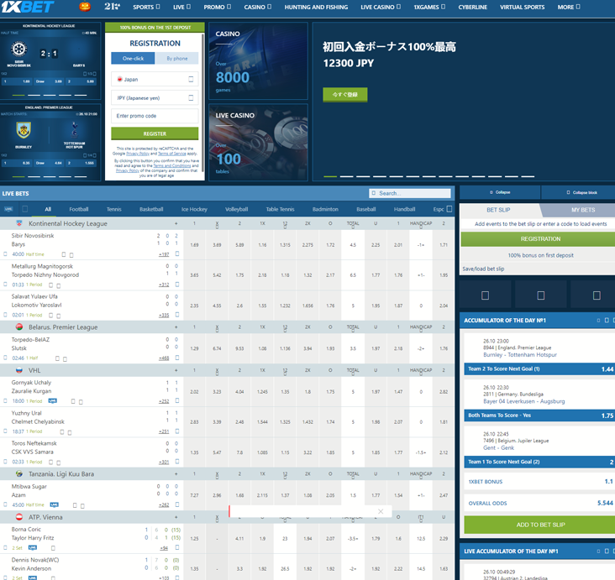Switch to the Ice Hockey tab
Screen dimensions: 615x580
[194, 209]
